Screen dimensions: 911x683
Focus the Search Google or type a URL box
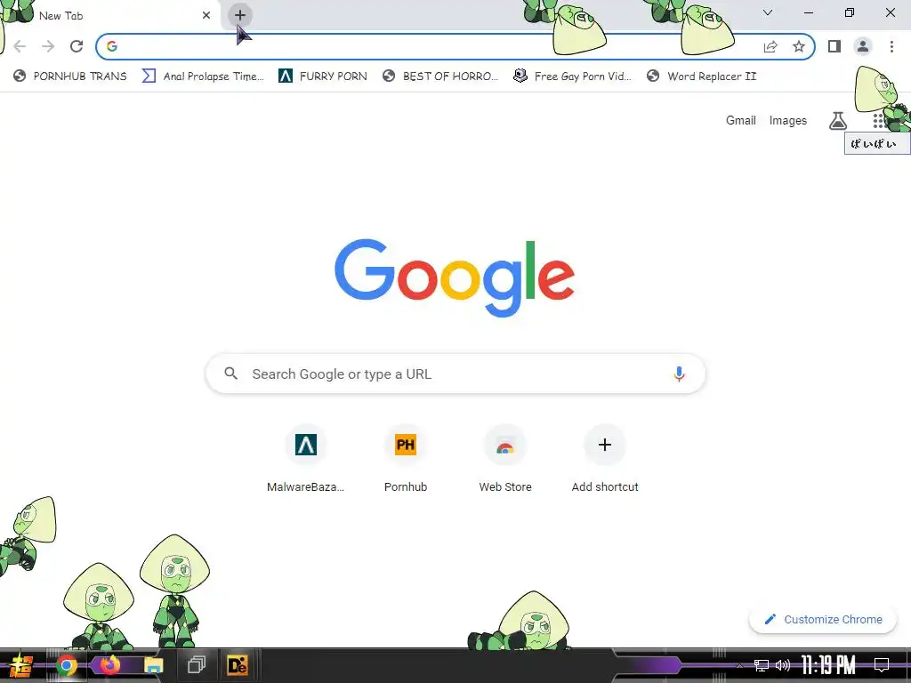[455, 374]
